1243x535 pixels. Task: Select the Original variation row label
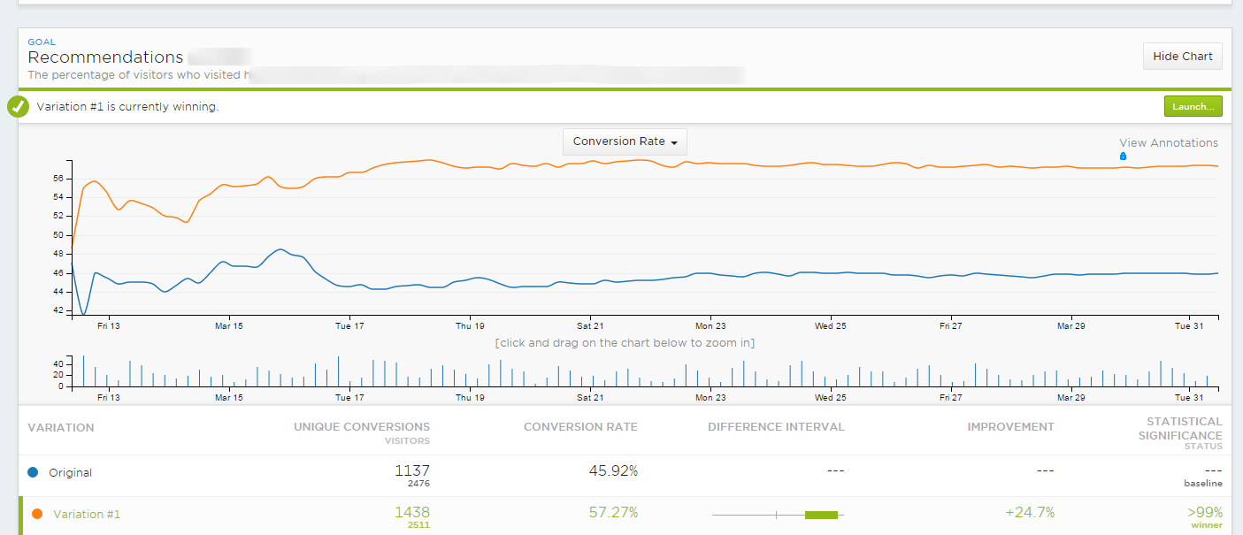click(x=70, y=472)
